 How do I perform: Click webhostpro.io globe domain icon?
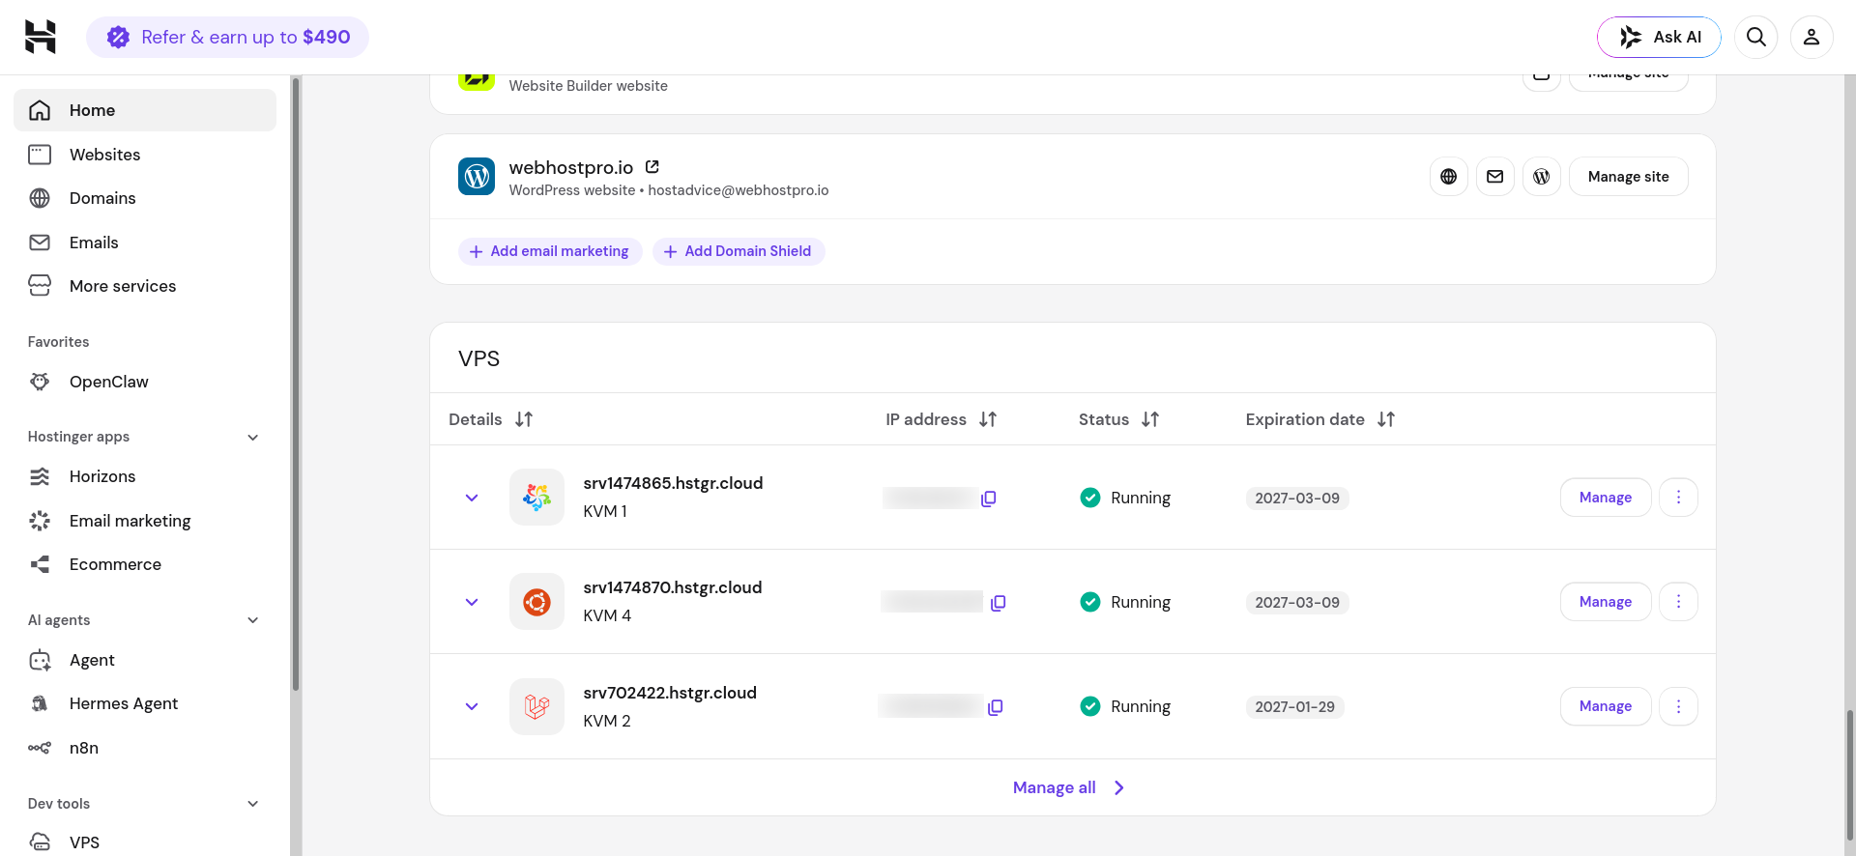coord(1448,177)
